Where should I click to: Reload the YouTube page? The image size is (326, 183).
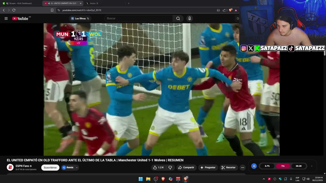tap(14, 10)
